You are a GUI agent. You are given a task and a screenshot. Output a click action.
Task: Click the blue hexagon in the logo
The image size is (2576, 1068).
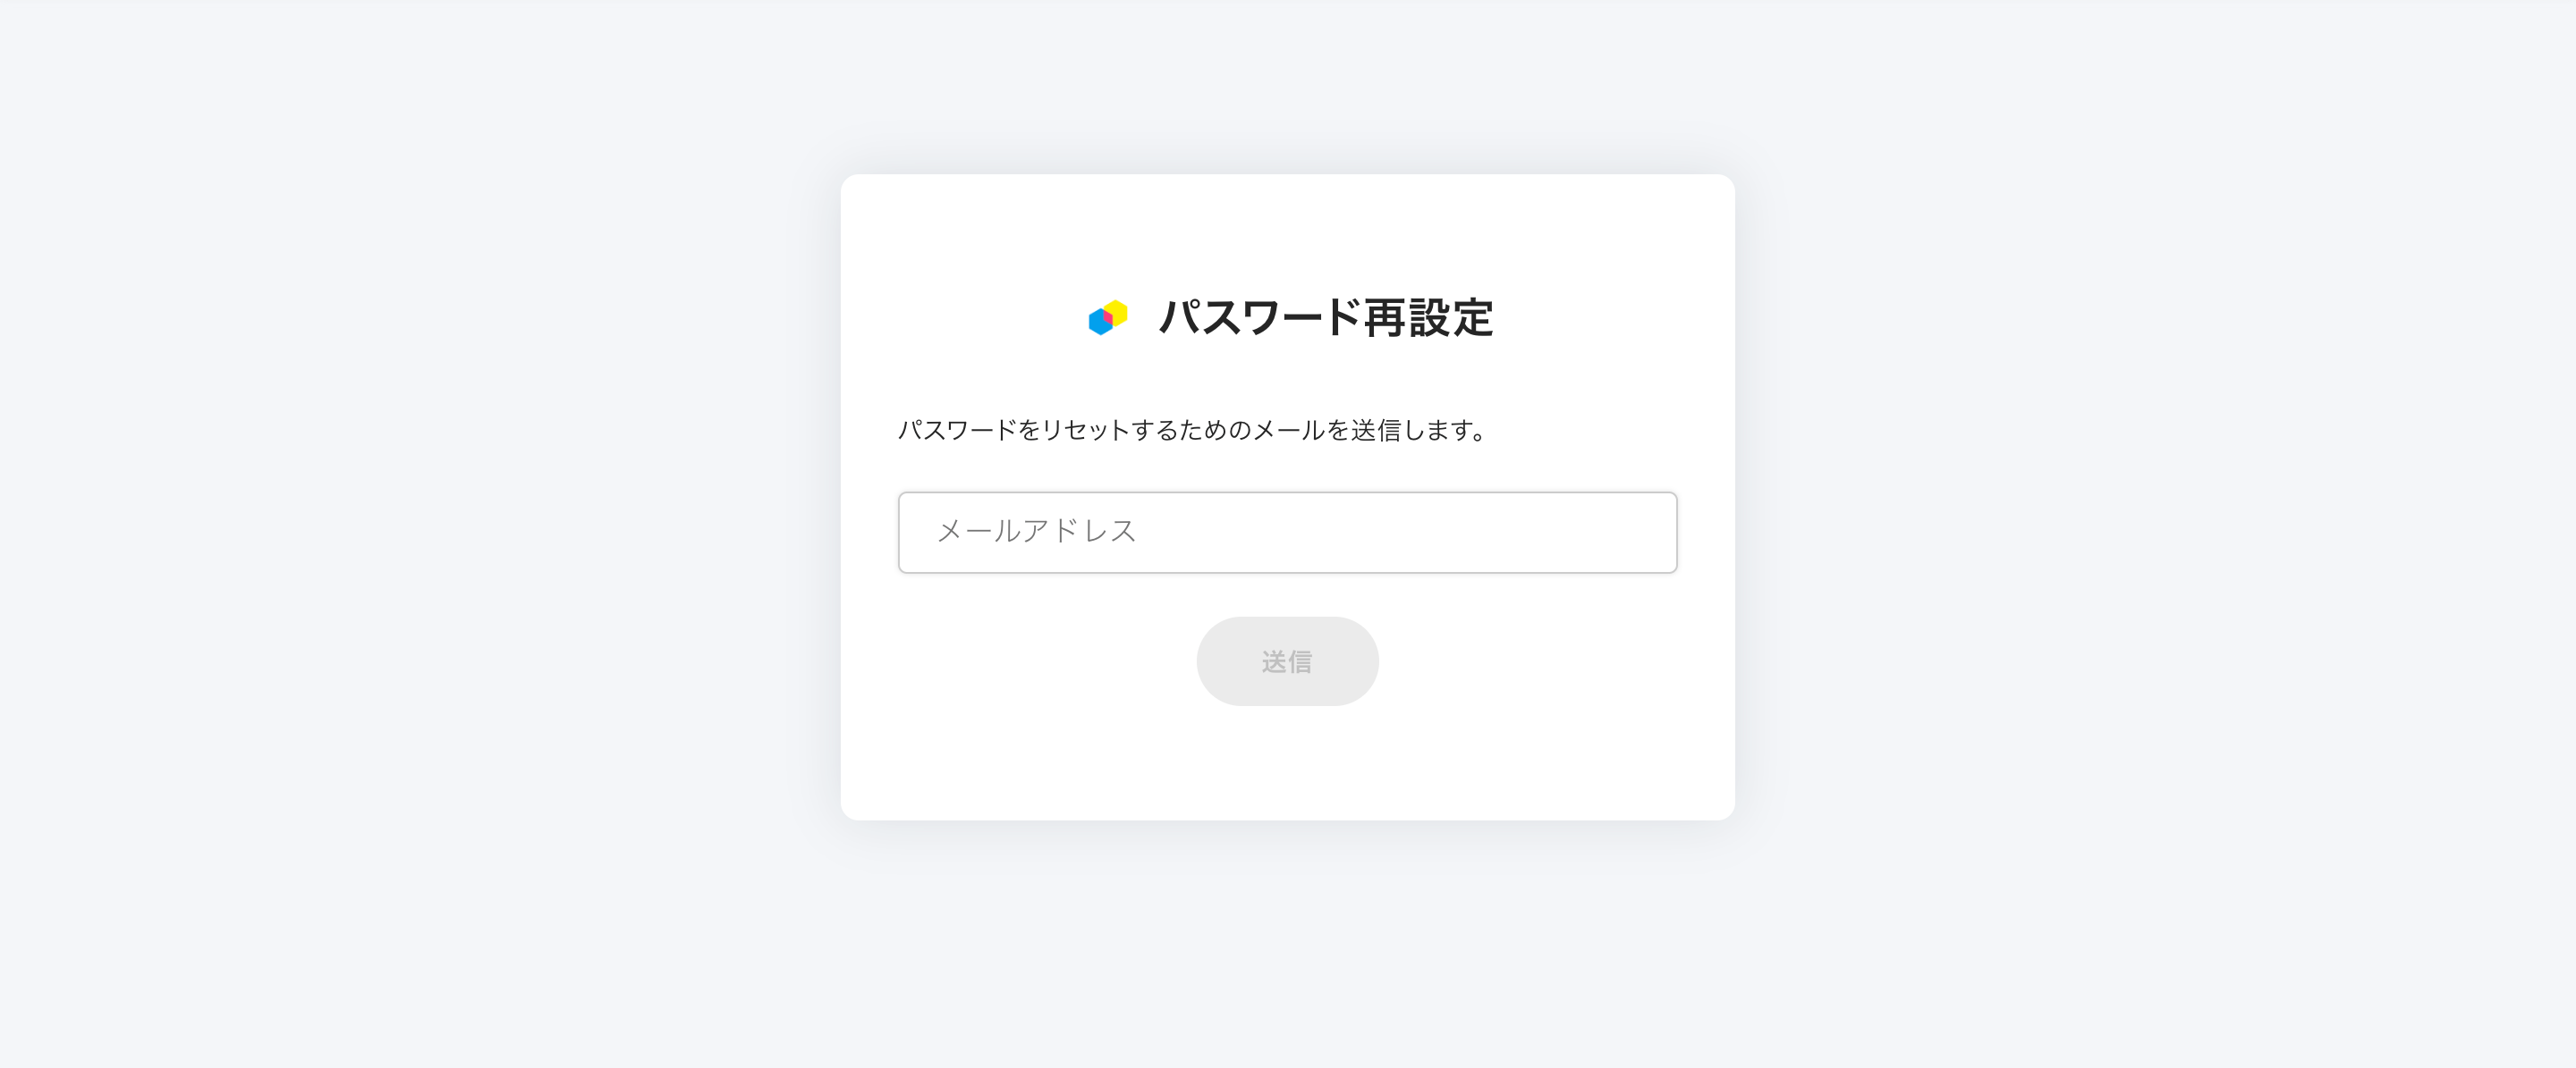pos(1098,323)
